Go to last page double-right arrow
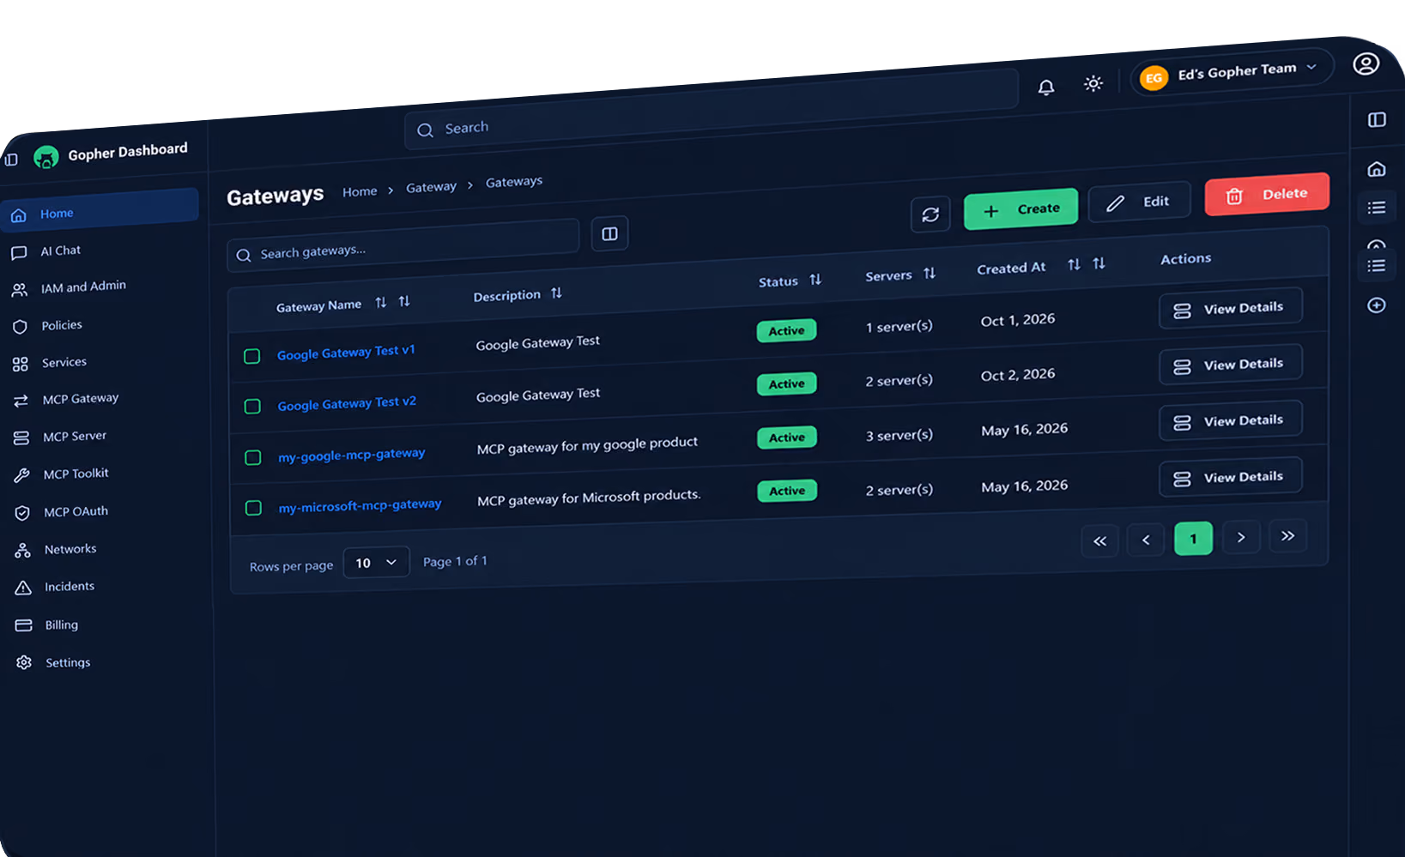1405x857 pixels. (1287, 536)
